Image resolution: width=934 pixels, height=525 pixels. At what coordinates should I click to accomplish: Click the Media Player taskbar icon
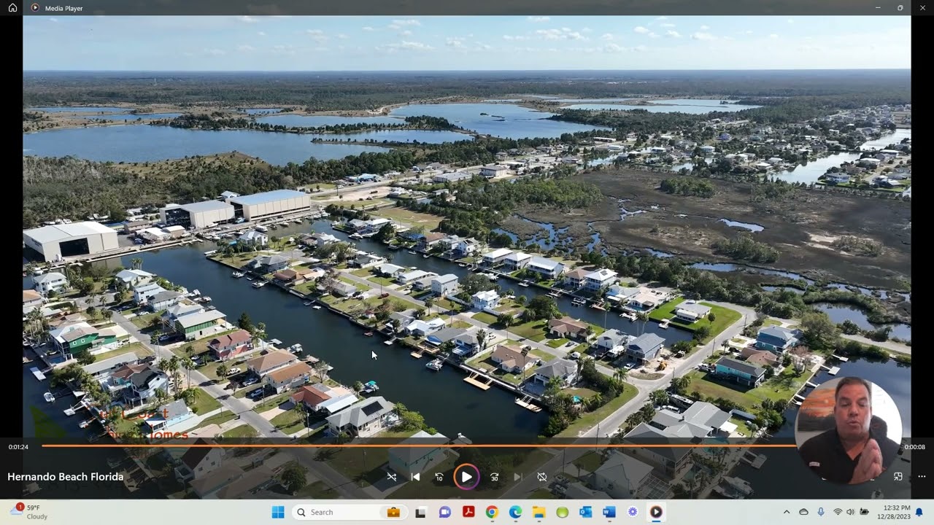click(x=656, y=513)
